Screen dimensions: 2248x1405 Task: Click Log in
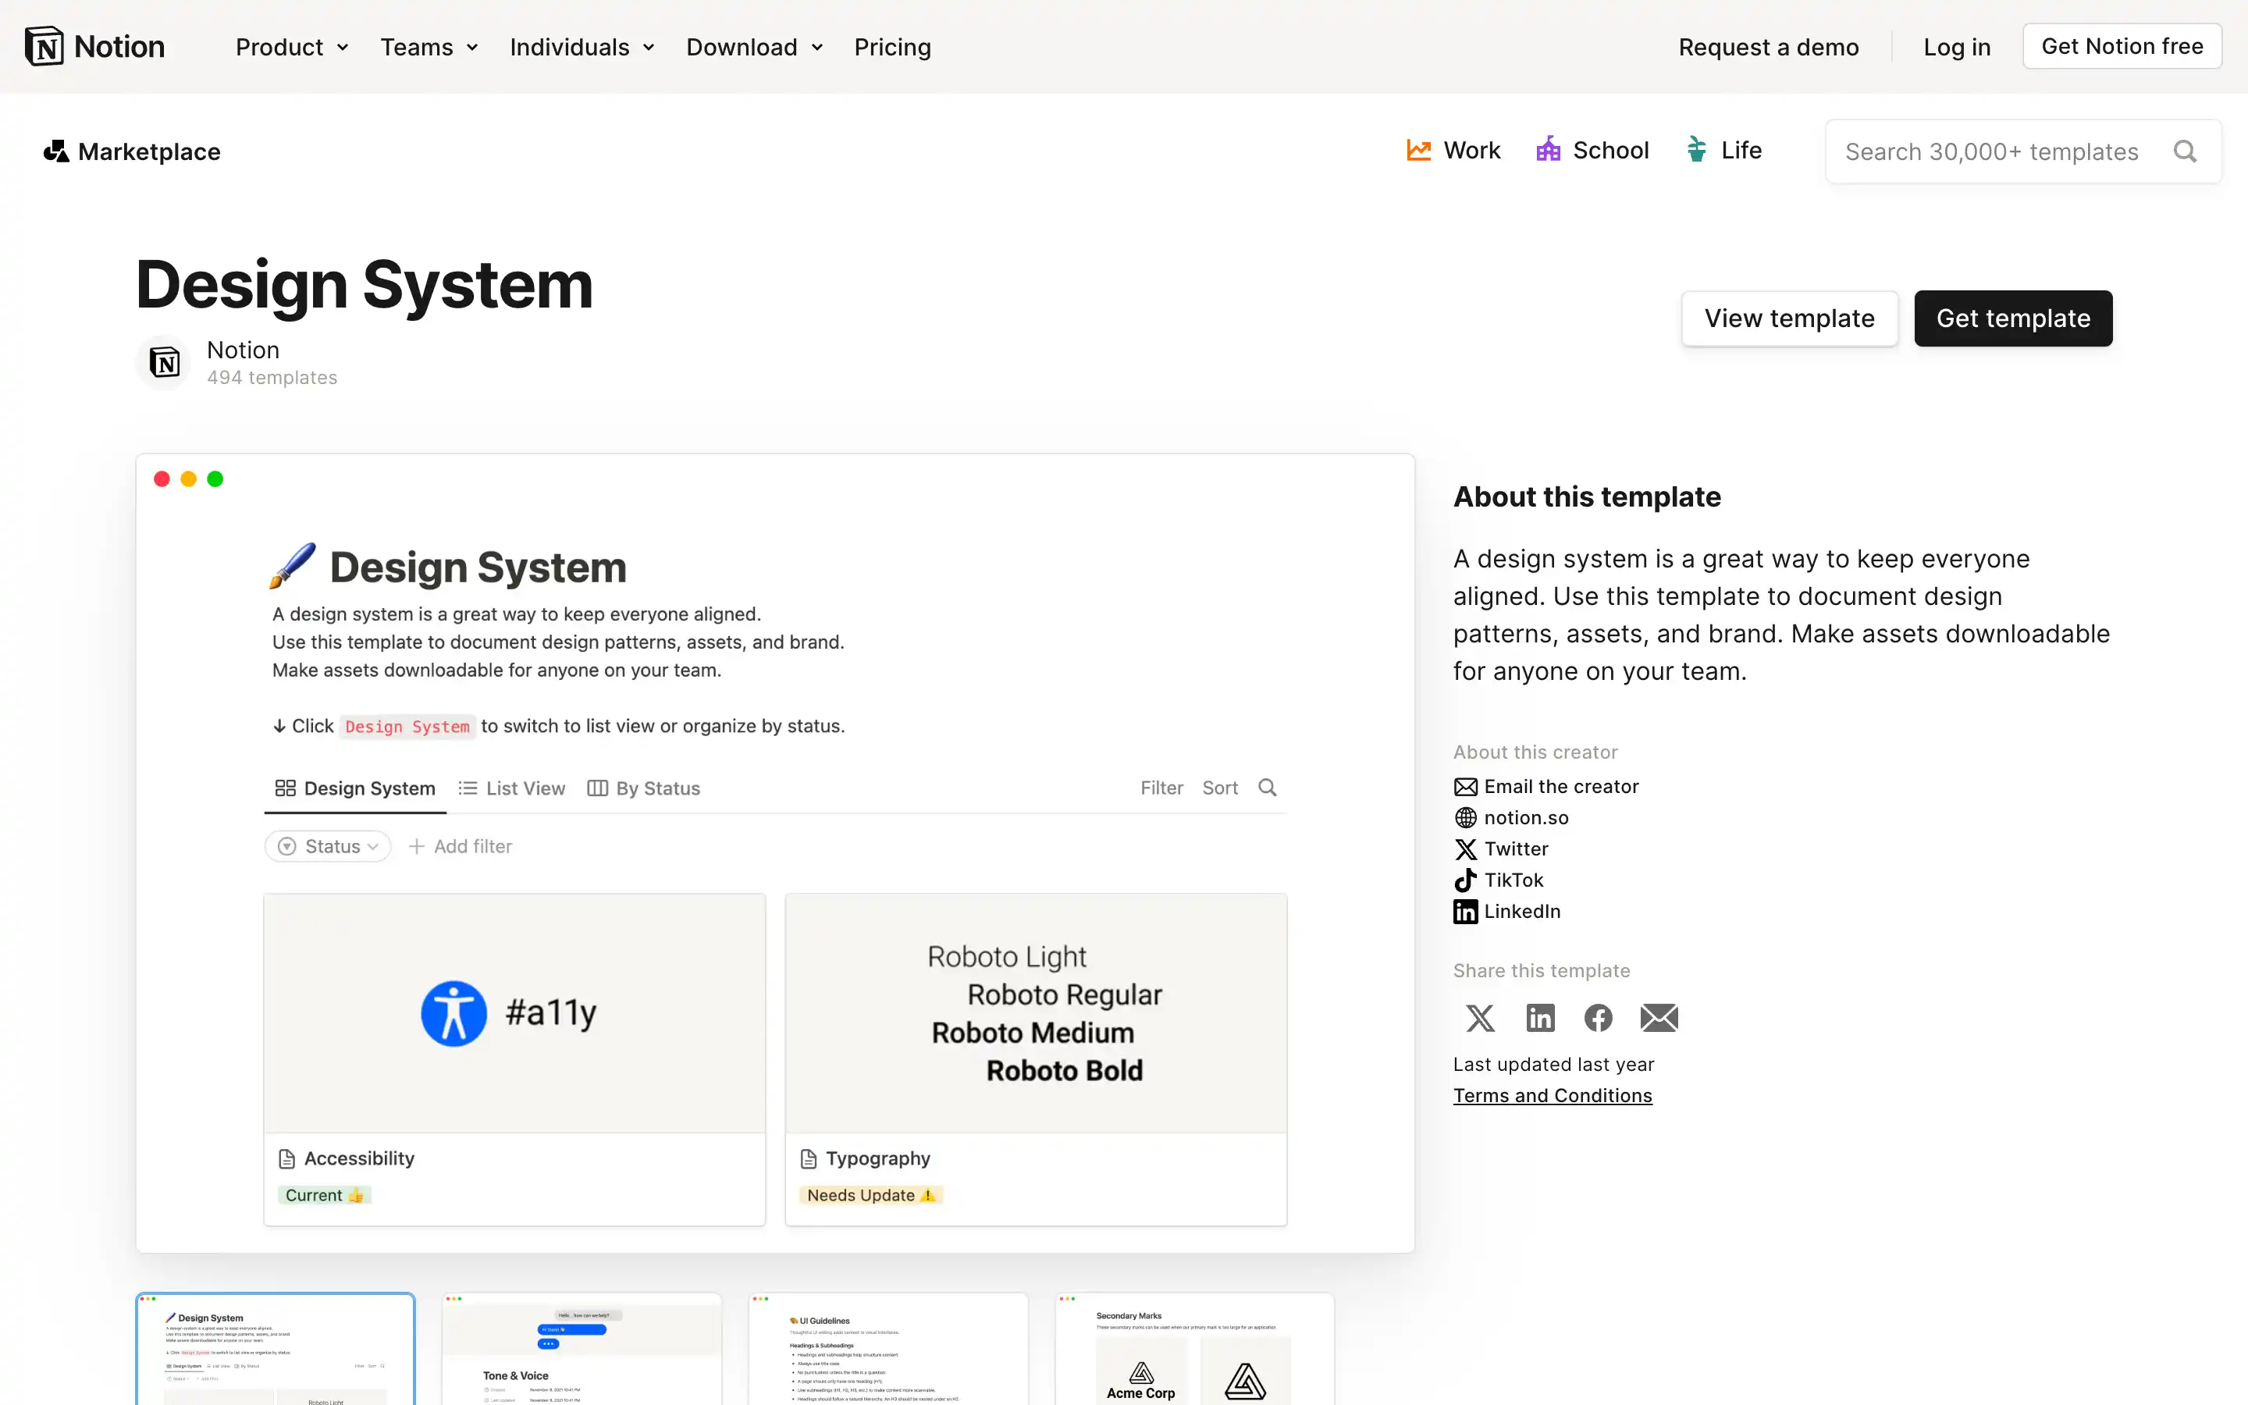coord(1956,47)
